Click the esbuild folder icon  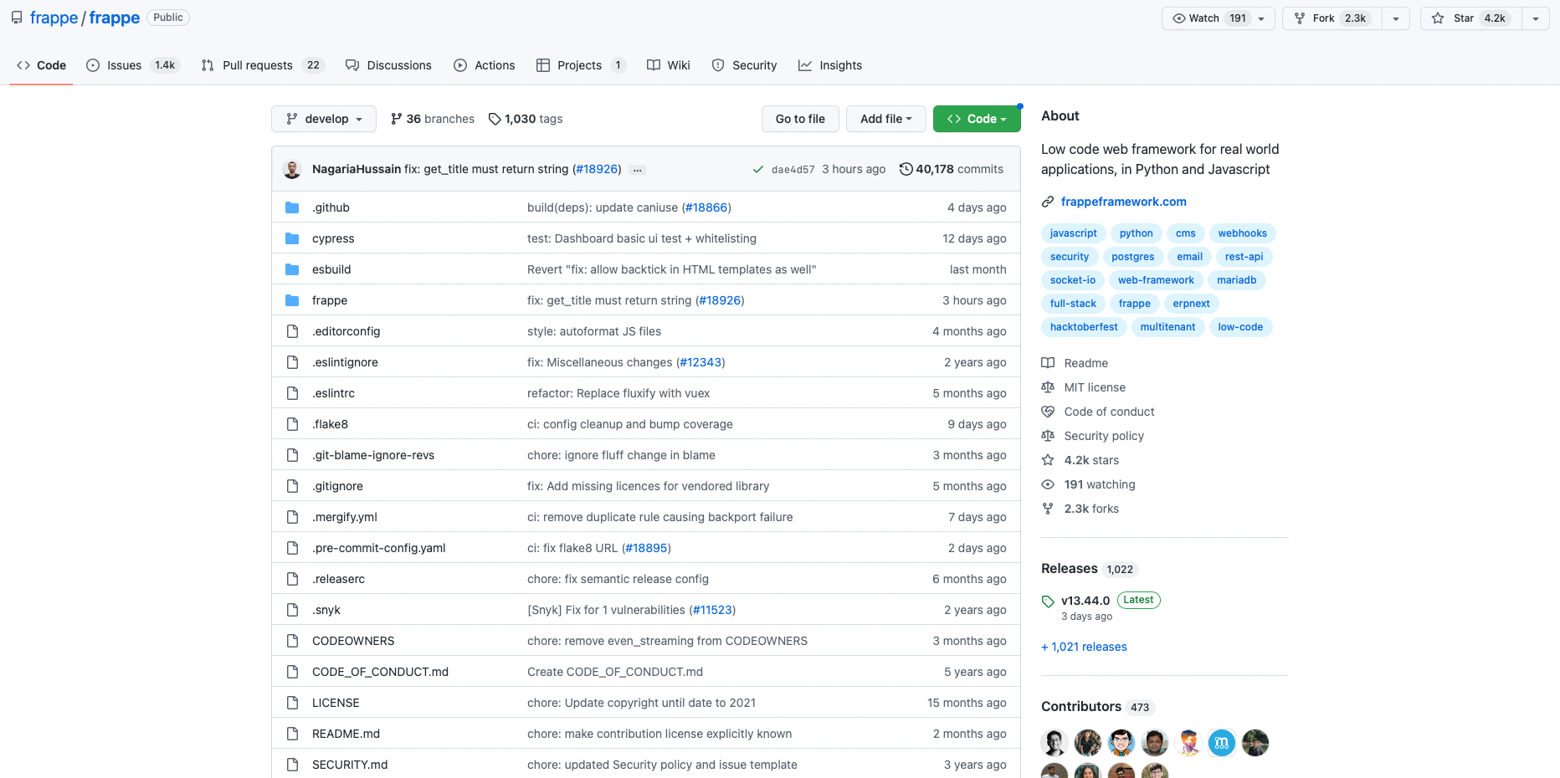pos(292,269)
